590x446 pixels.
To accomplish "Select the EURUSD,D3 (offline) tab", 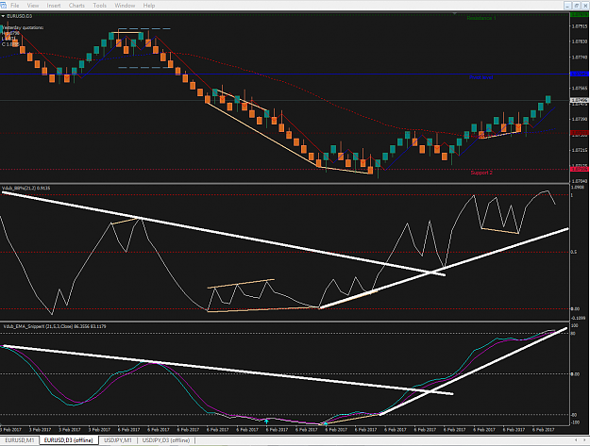I will tap(69, 440).
